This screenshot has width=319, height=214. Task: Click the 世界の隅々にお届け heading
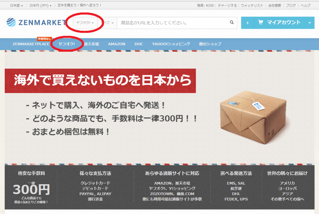[287, 173]
